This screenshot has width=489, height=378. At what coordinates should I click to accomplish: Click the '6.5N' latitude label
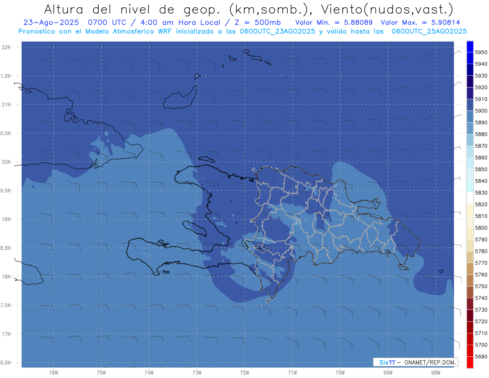click(x=6, y=363)
